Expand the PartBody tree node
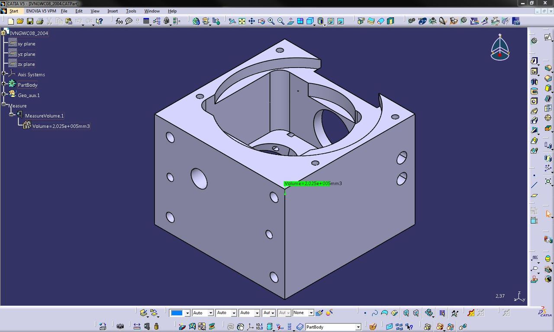This screenshot has height=332, width=554. pos(3,84)
